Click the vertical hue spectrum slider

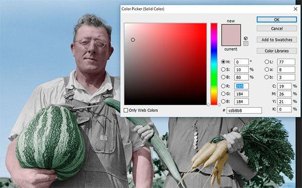(214, 64)
